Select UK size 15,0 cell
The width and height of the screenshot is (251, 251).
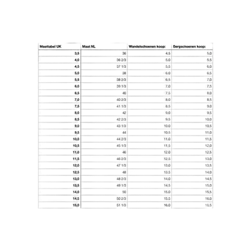[60, 205]
